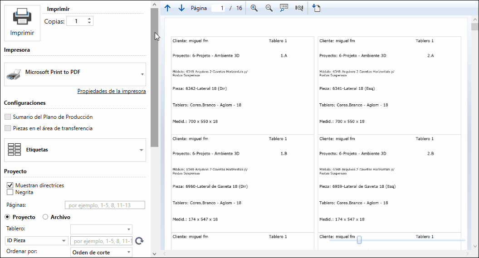Click the preview horizontal scroll left arrow
479x258 pixels.
click(164, 253)
